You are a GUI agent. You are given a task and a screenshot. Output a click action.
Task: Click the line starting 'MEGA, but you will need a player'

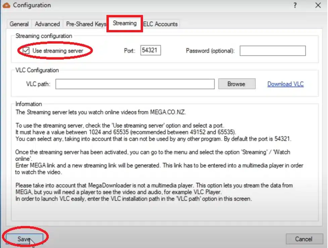[119, 192]
